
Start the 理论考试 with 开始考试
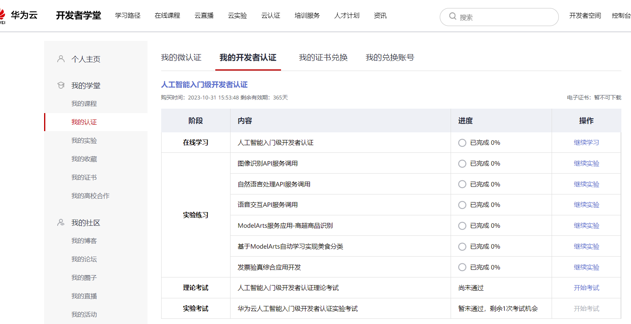(586, 288)
